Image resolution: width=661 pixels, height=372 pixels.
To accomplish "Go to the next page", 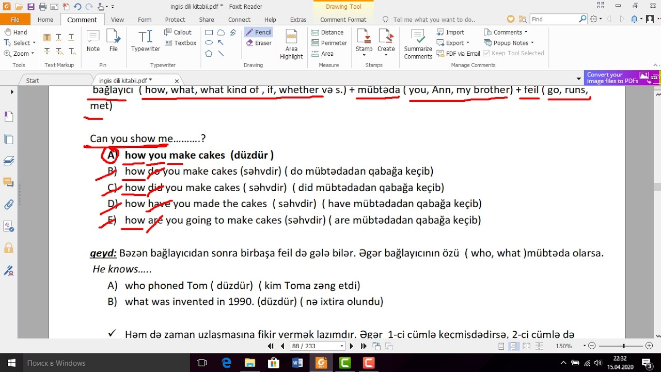I will 352,346.
